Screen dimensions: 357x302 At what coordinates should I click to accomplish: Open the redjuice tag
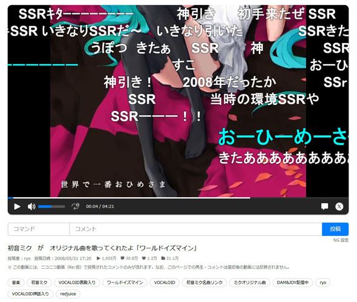click(x=68, y=294)
